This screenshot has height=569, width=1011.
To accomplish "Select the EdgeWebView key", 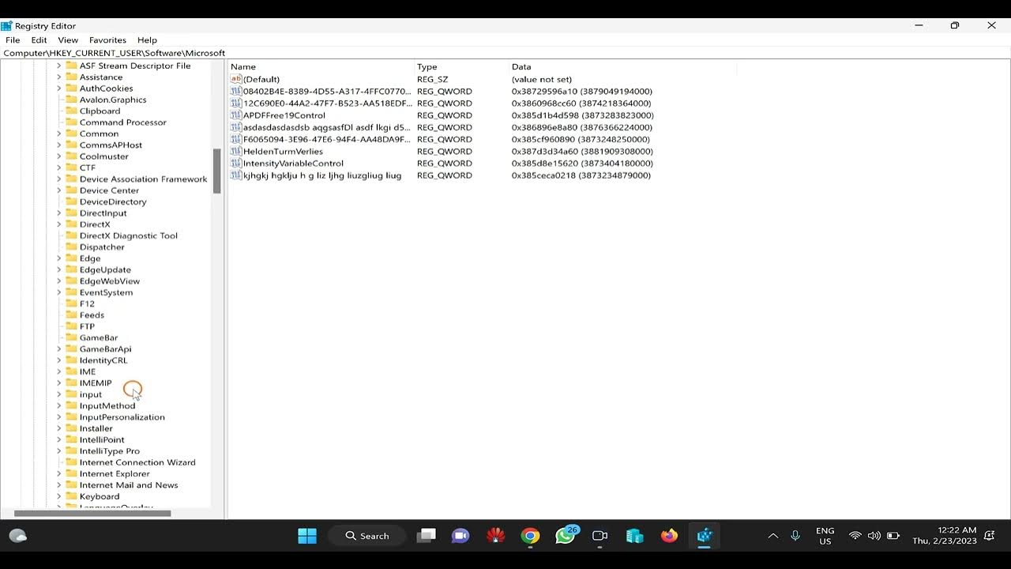I will (x=109, y=281).
